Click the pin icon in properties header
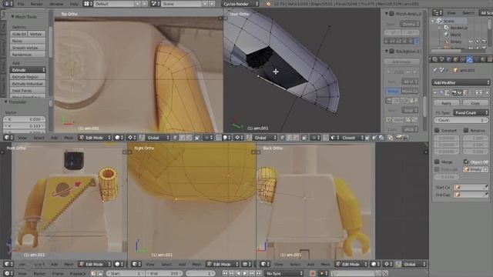 pyautogui.click(x=435, y=70)
